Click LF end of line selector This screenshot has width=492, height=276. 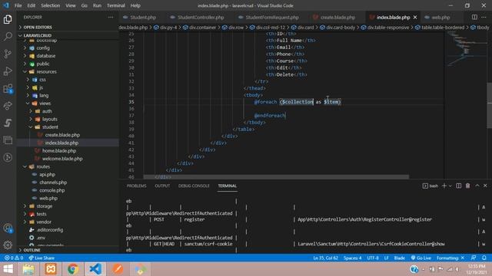point(386,258)
